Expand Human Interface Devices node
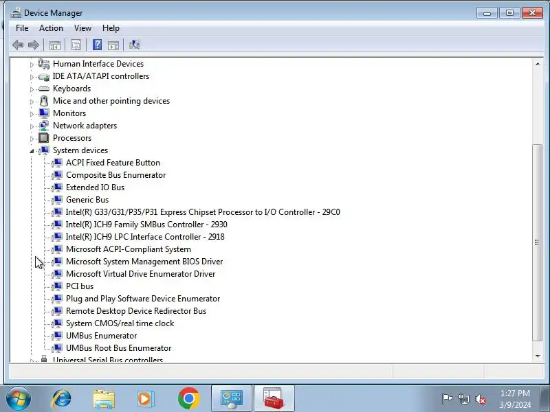This screenshot has width=550, height=412. pos(32,65)
